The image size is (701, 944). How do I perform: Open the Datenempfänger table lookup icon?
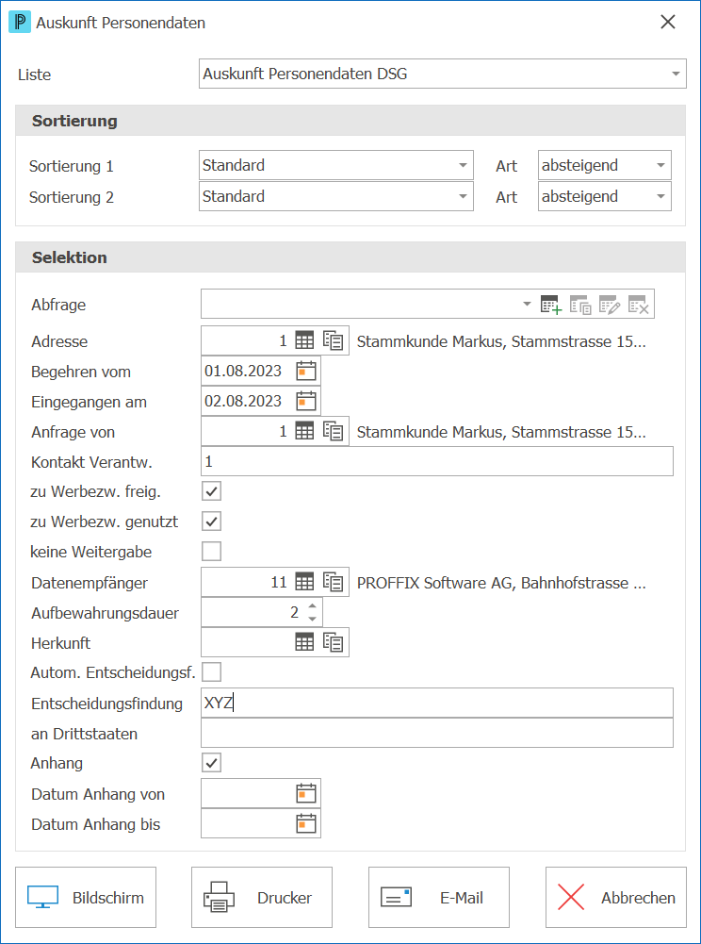tap(304, 582)
